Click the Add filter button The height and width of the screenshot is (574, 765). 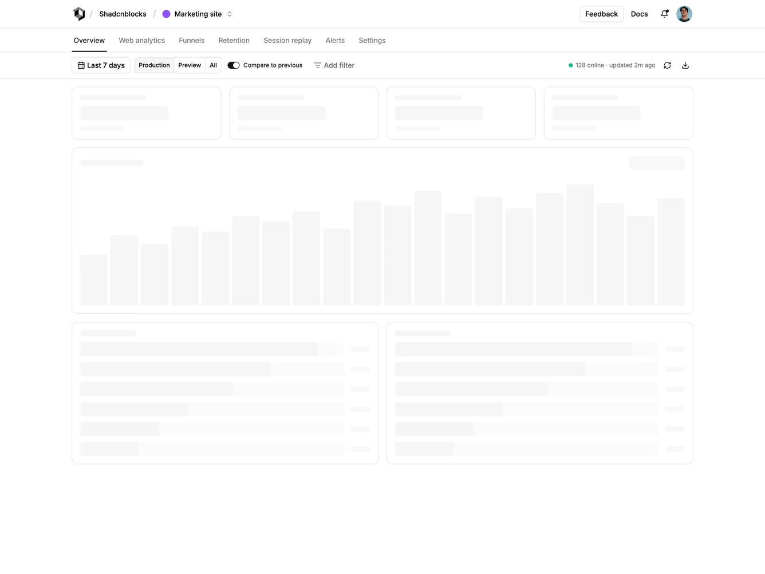point(334,65)
